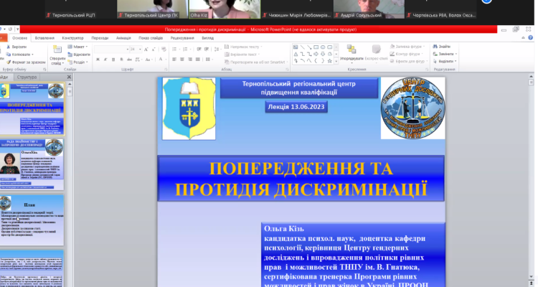Click the Копіювати copy button
The width and height of the screenshot is (538, 287).
(x=20, y=55)
